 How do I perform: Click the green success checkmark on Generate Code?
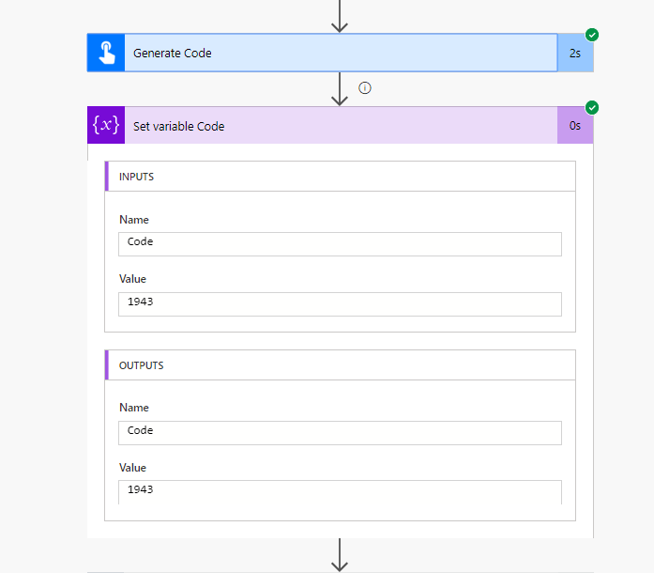(592, 35)
